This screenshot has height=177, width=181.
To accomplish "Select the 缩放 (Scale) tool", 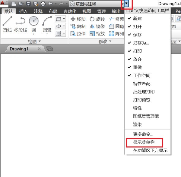I will tap(97, 34).
